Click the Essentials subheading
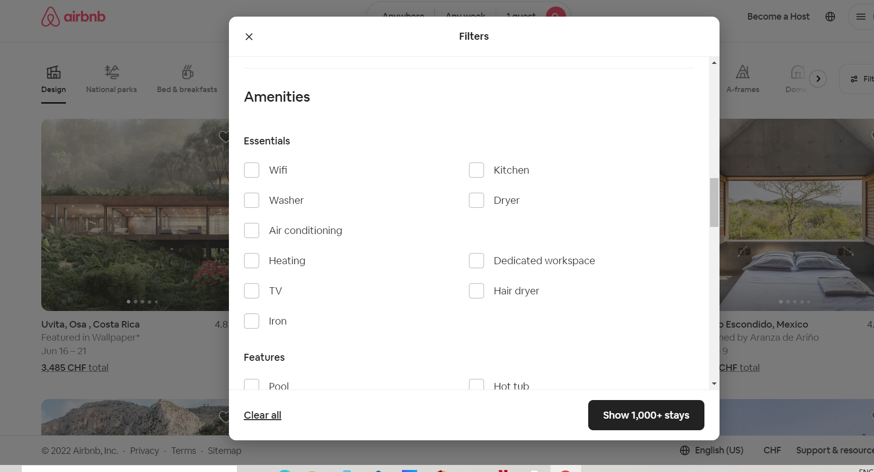Screen dimensions: 874x472 [x=267, y=141]
